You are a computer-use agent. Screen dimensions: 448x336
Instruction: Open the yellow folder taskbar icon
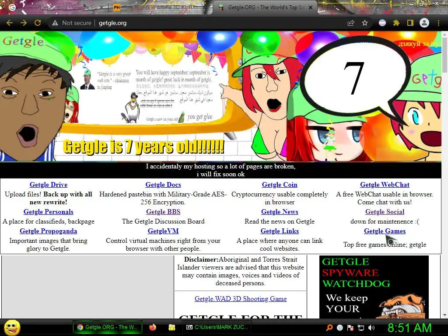tap(171, 327)
